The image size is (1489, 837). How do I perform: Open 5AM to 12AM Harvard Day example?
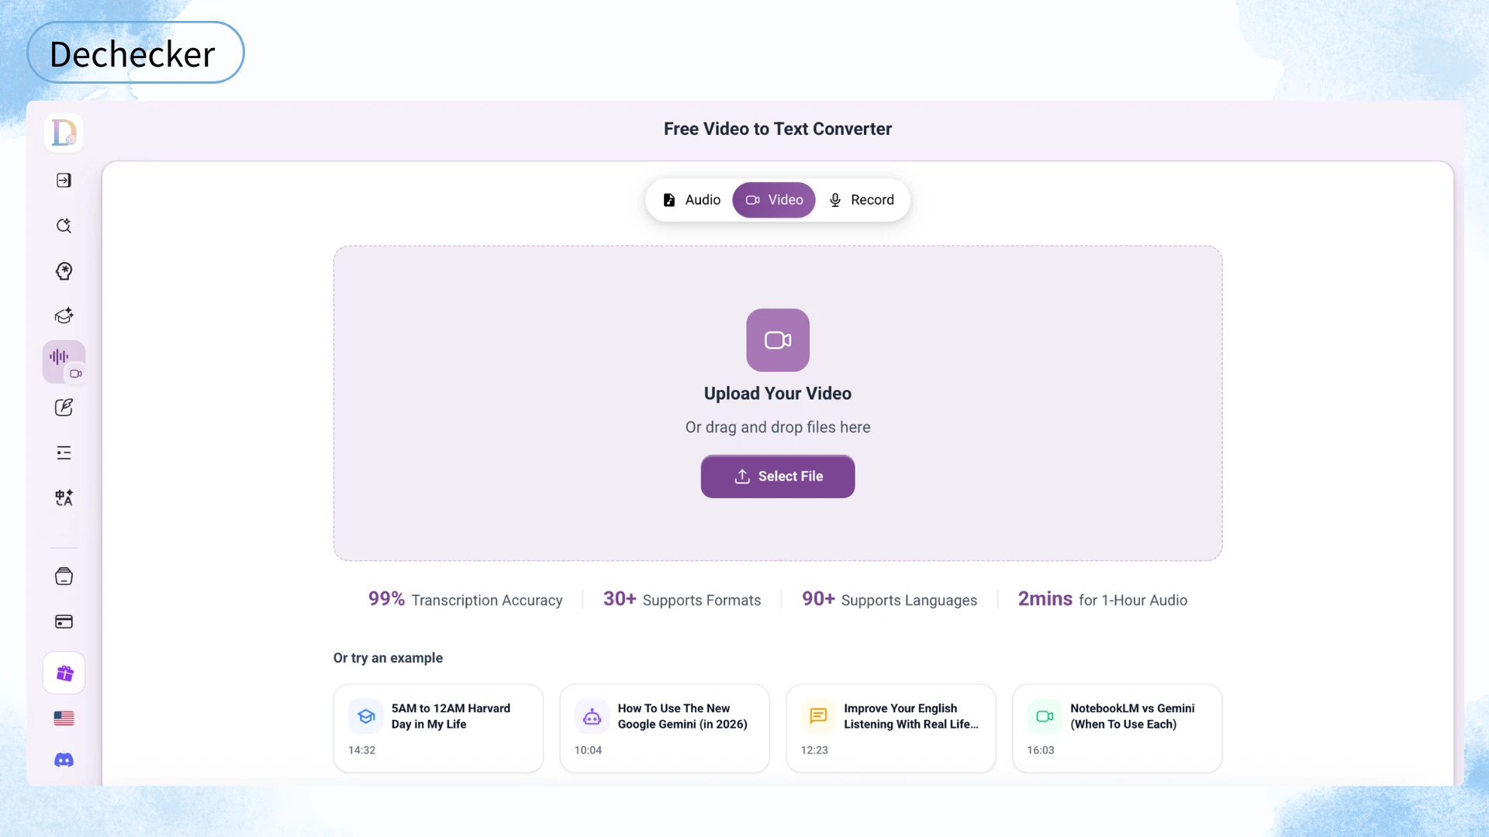(x=438, y=728)
